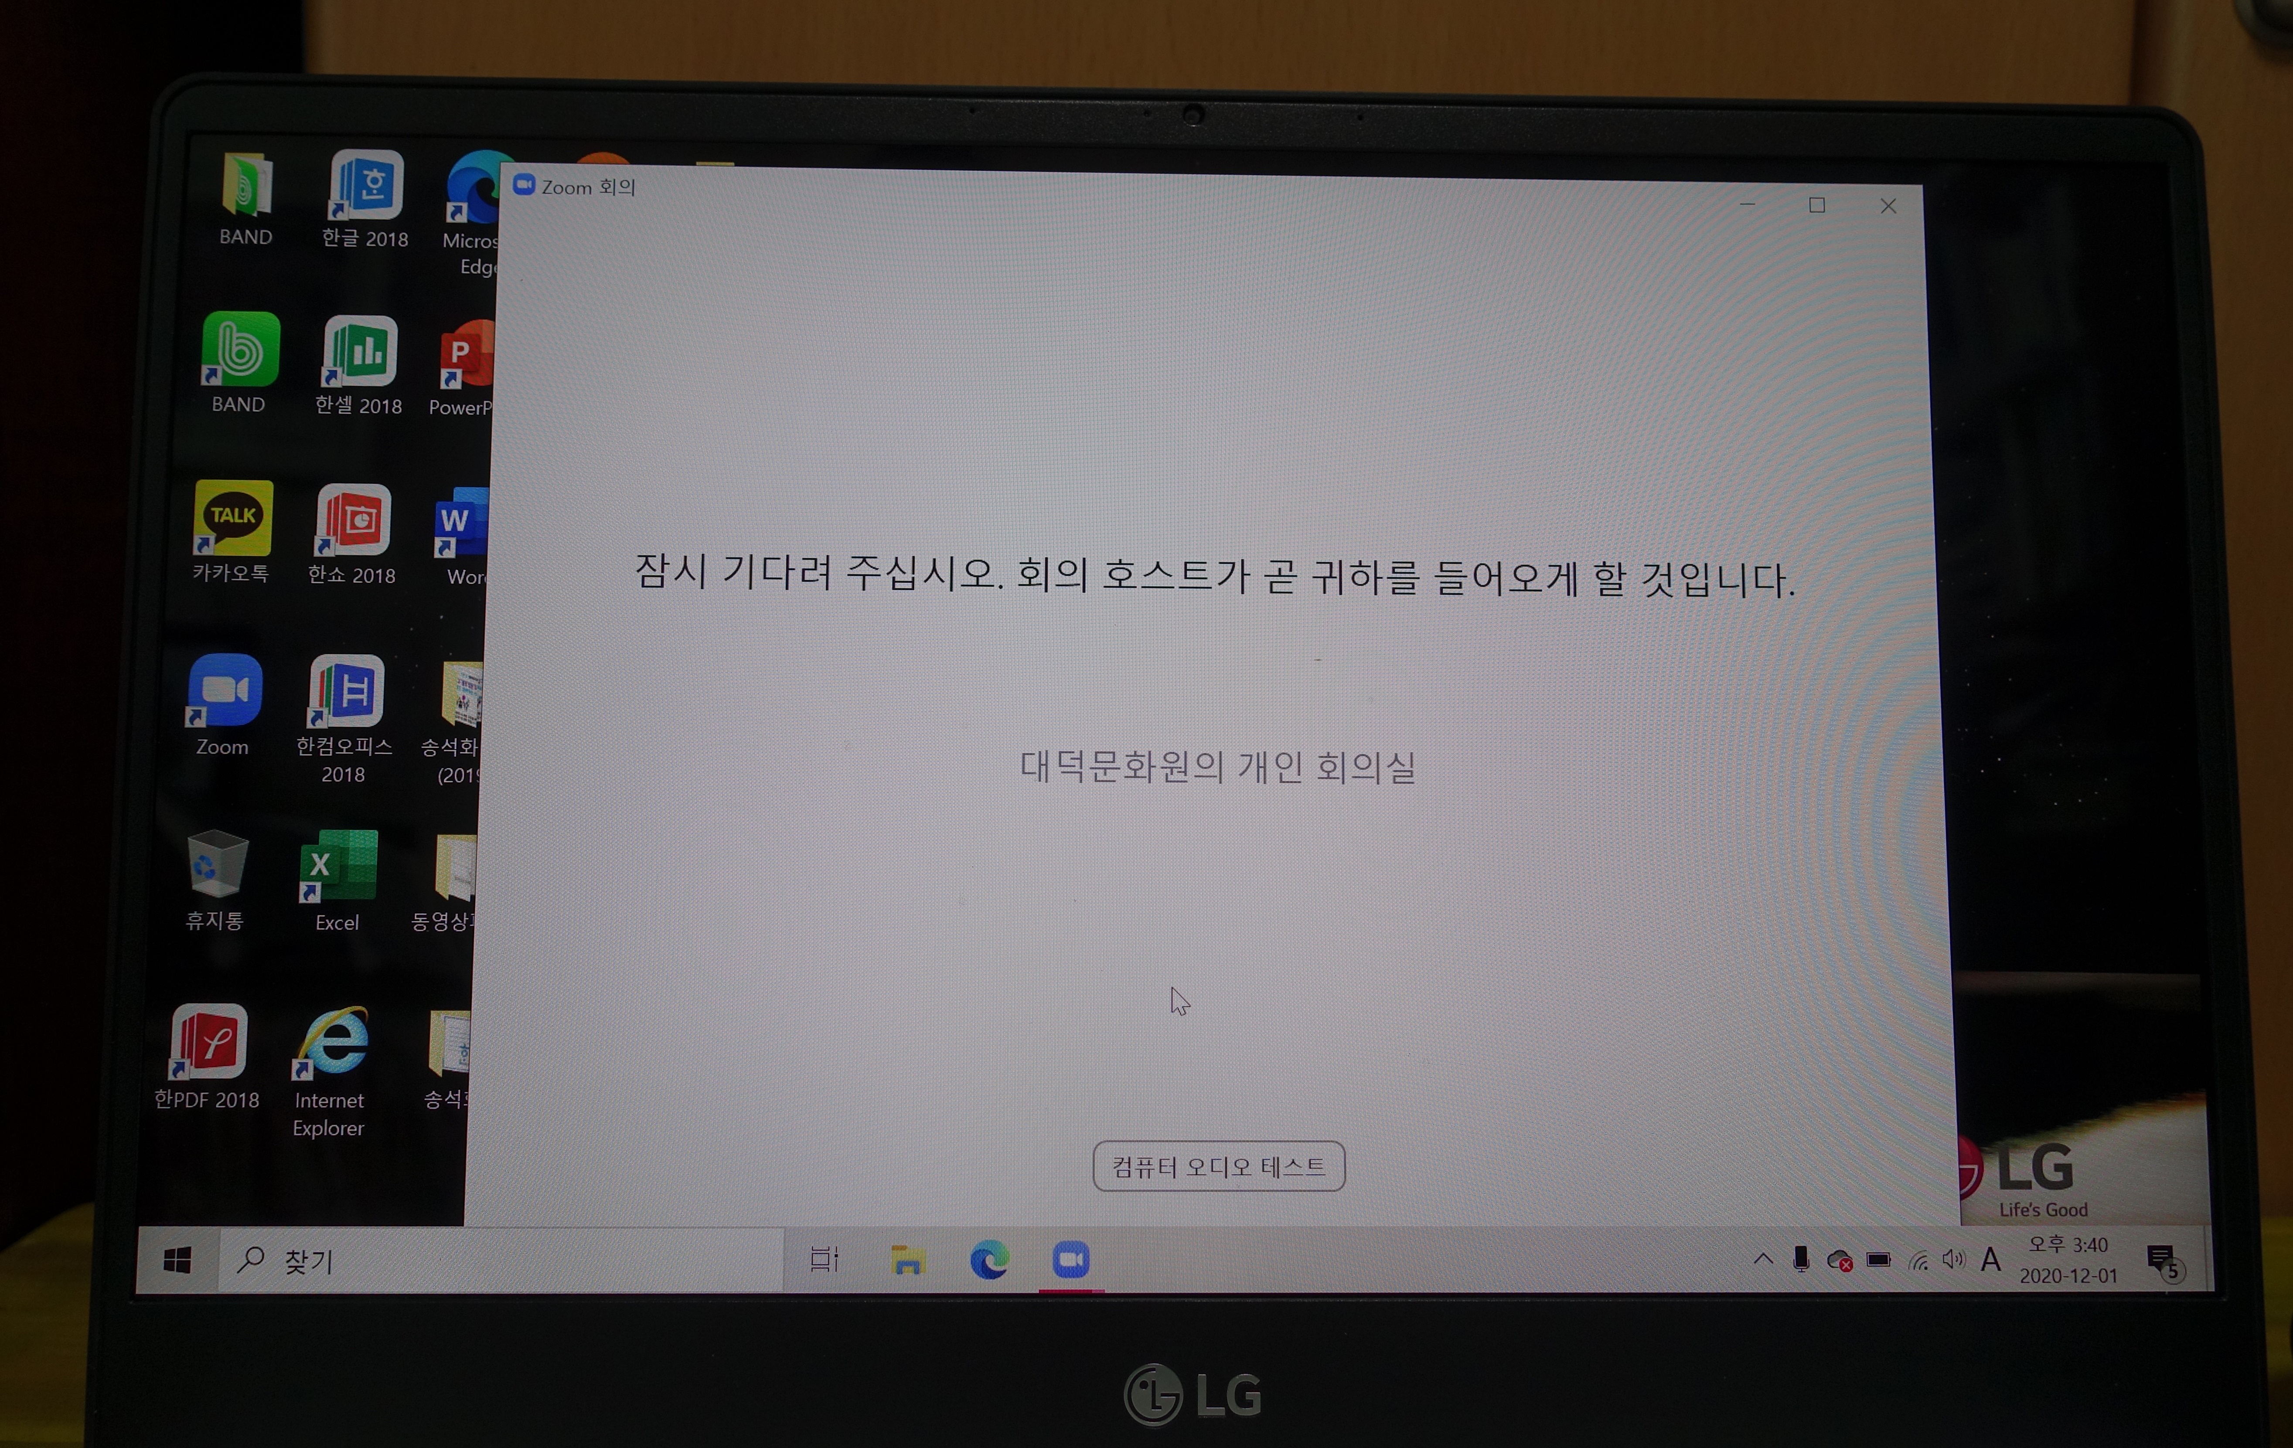Close the Zoom 회의 window

pyautogui.click(x=1888, y=206)
